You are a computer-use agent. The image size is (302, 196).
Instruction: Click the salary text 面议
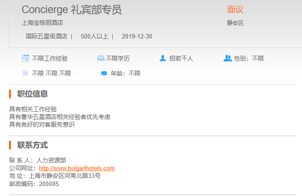235,10
